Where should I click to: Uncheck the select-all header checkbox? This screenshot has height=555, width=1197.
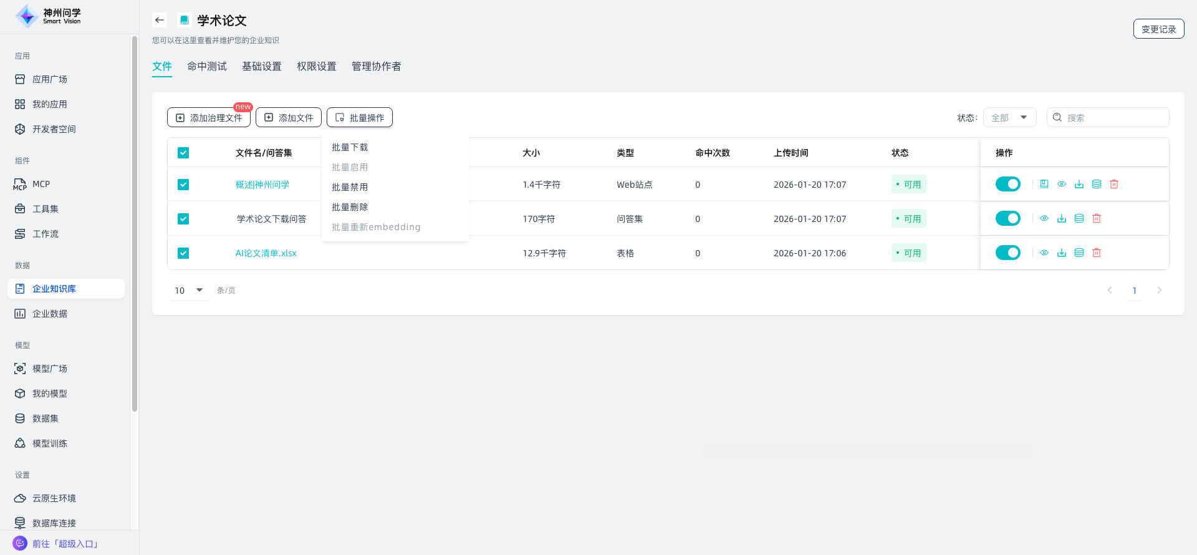click(183, 153)
